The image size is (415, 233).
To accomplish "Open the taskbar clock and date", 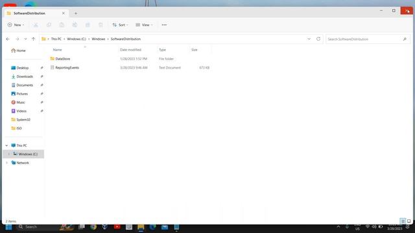I will [395, 227].
